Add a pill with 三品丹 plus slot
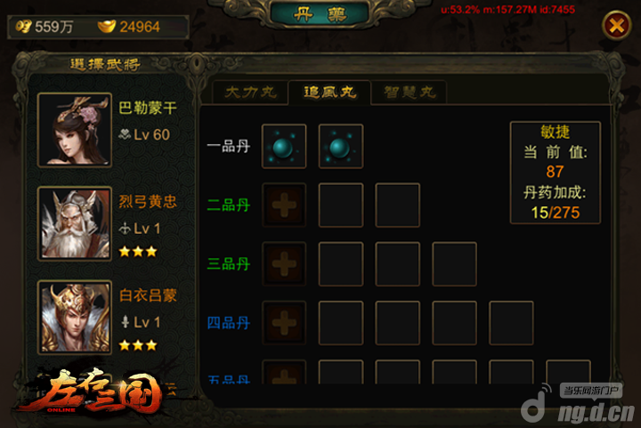Image resolution: width=641 pixels, height=428 pixels. tap(284, 263)
